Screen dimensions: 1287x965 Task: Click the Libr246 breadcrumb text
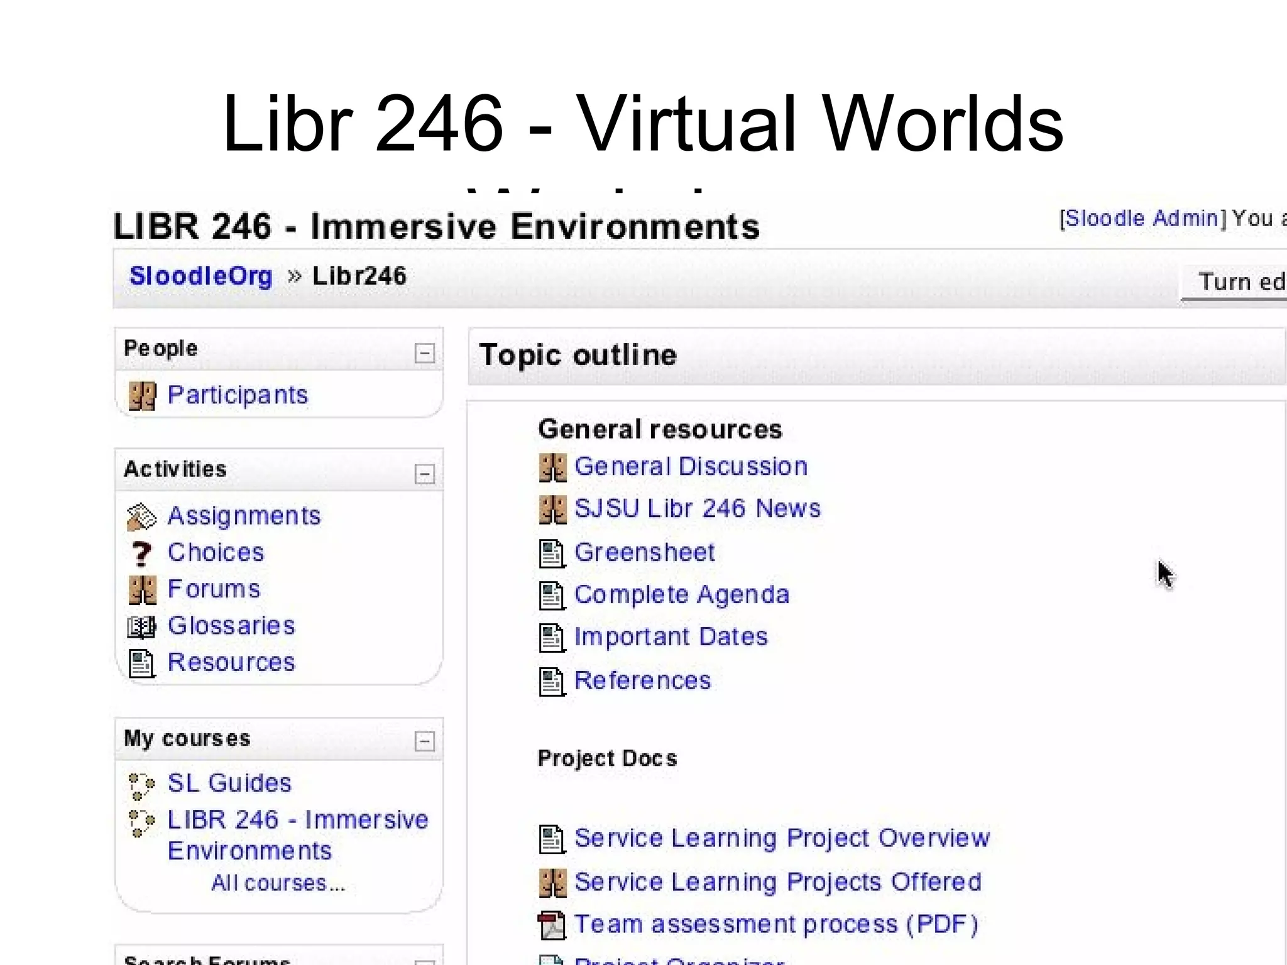coord(359,276)
